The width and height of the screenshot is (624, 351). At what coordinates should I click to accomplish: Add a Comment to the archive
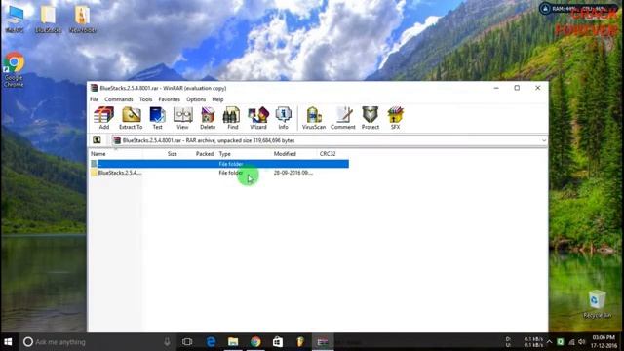tap(343, 118)
